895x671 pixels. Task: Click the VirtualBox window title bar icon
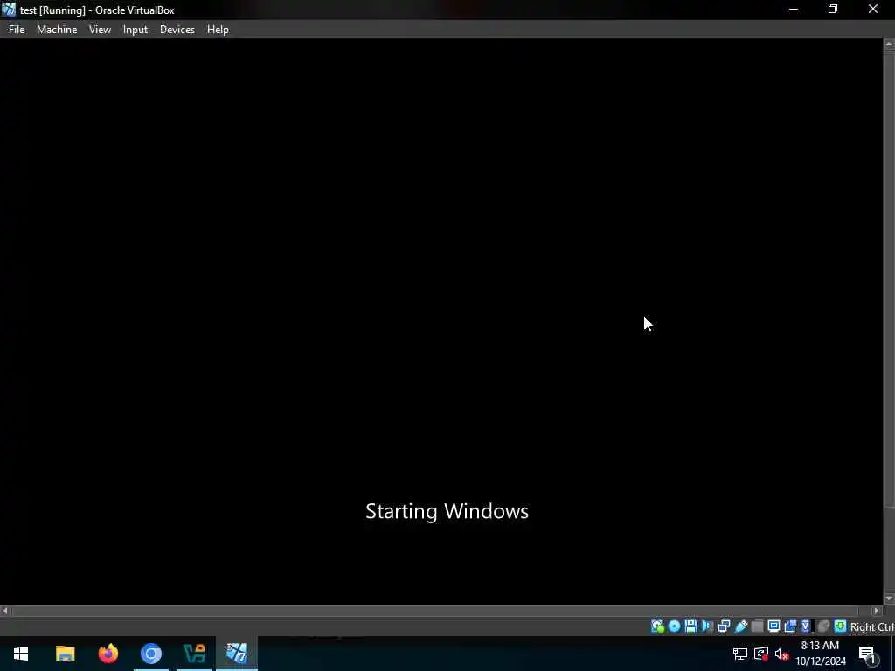pyautogui.click(x=9, y=10)
